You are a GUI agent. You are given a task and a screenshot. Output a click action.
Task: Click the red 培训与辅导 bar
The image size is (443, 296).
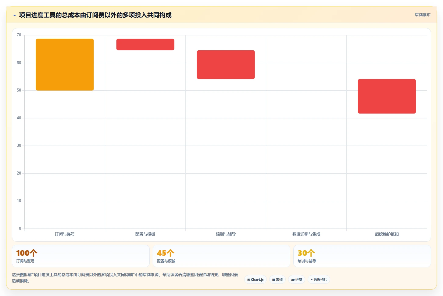tap(226, 65)
